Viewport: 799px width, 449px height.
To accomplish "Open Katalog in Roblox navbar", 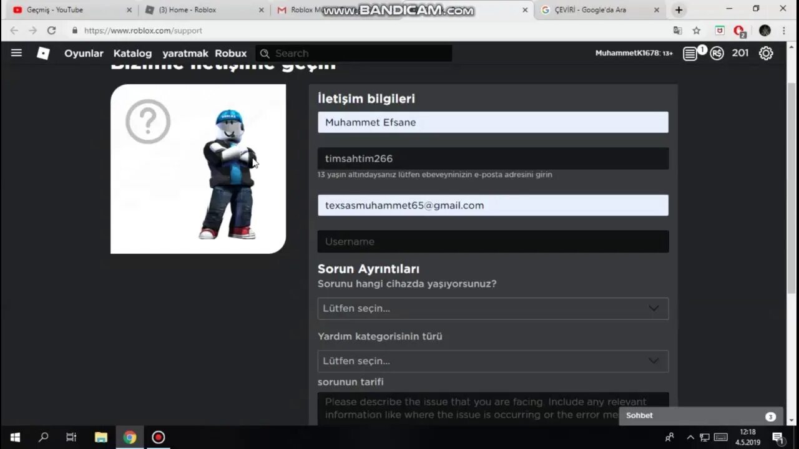I will (x=132, y=53).
